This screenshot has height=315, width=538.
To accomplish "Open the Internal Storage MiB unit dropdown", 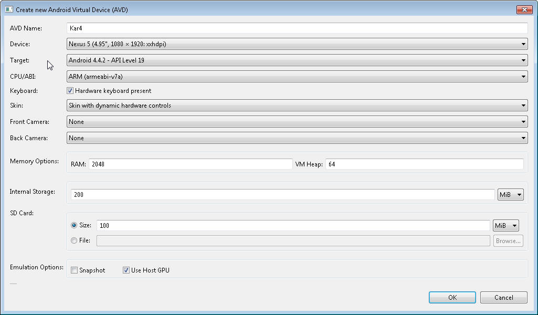I will (511, 195).
